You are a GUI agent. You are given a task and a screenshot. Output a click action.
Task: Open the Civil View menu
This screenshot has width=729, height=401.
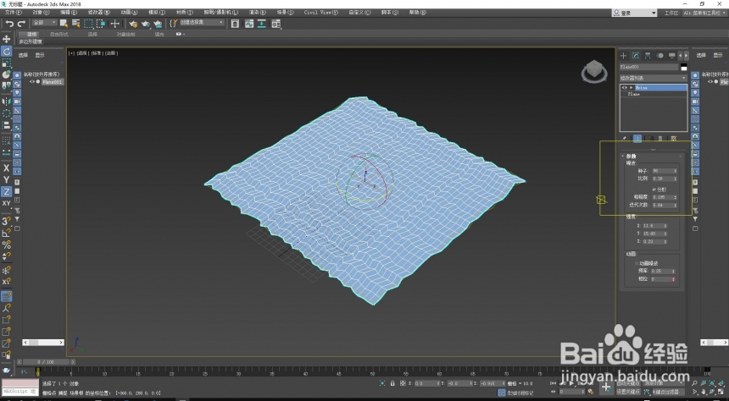click(320, 13)
